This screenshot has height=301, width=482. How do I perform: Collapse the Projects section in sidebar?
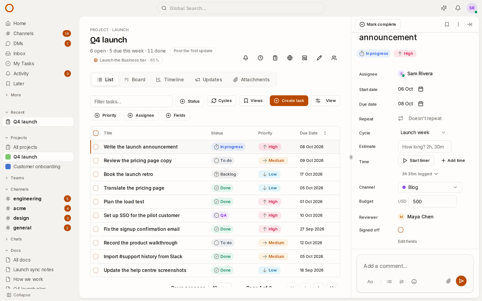click(x=16, y=138)
